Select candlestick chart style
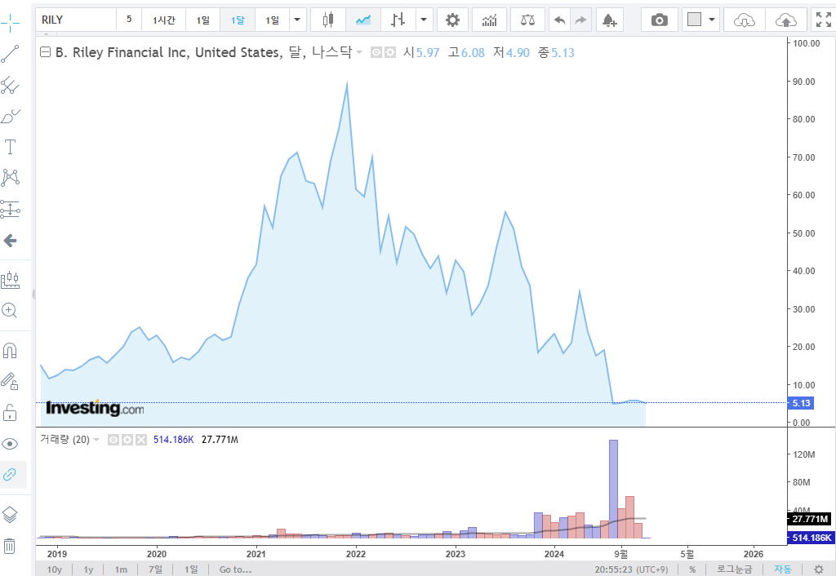 pyautogui.click(x=328, y=20)
